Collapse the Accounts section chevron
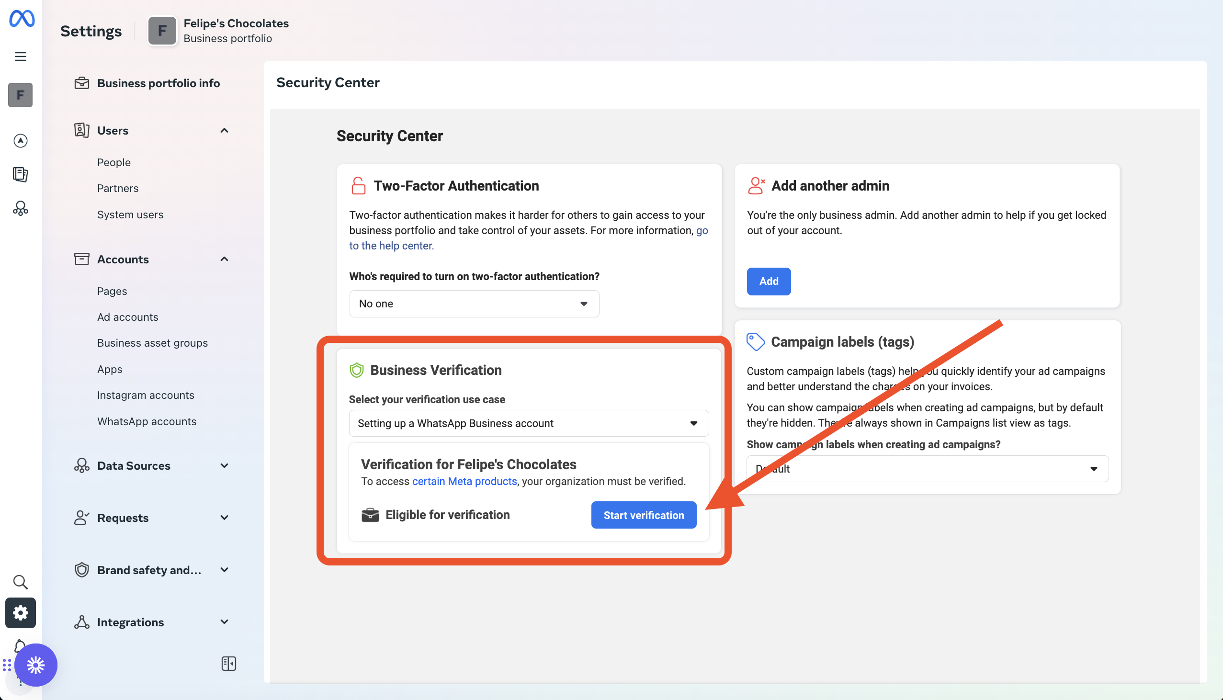 224,259
